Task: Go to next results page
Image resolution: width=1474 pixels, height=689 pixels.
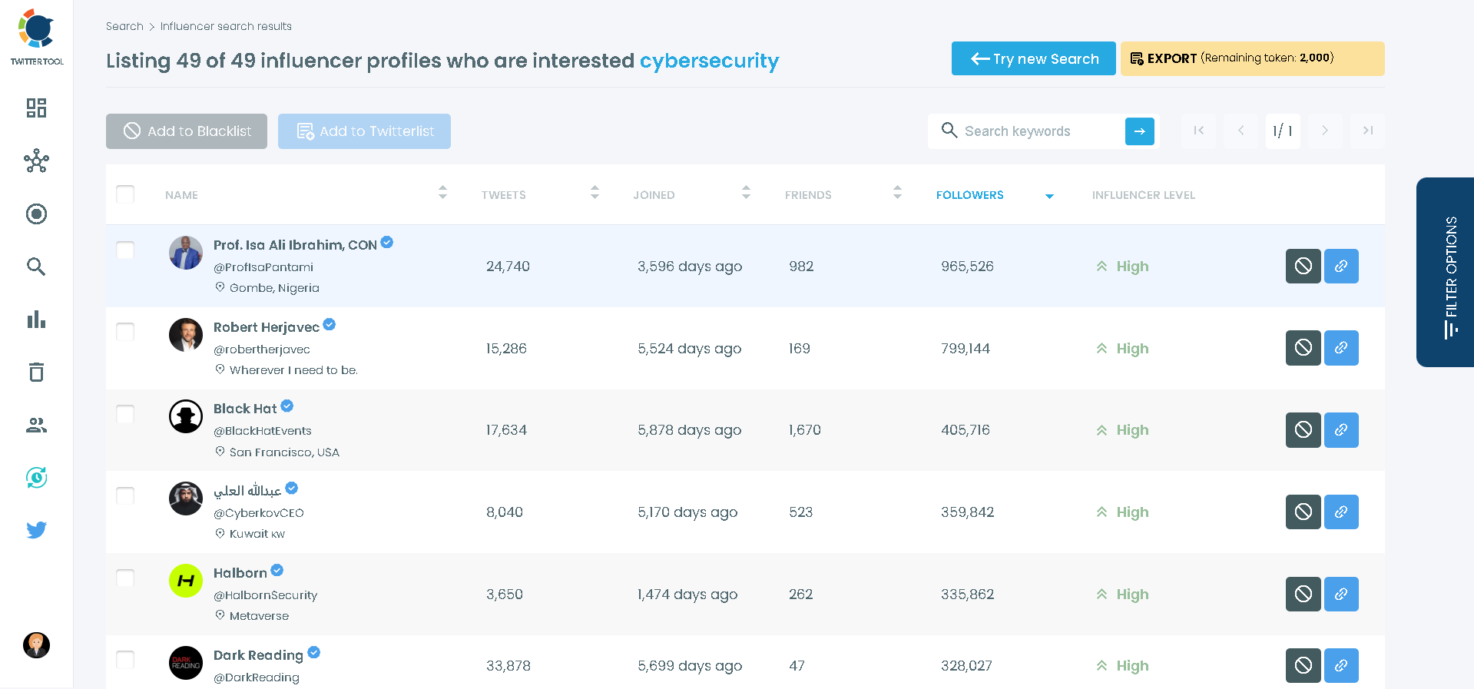Action: coord(1324,131)
